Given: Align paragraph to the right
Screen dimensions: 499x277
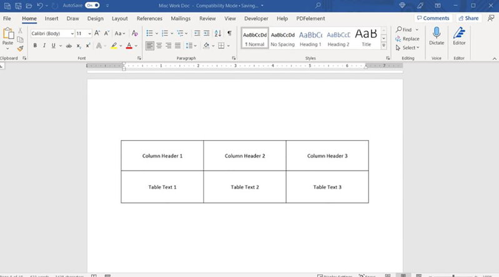Looking at the screenshot, I should pyautogui.click(x=169, y=45).
